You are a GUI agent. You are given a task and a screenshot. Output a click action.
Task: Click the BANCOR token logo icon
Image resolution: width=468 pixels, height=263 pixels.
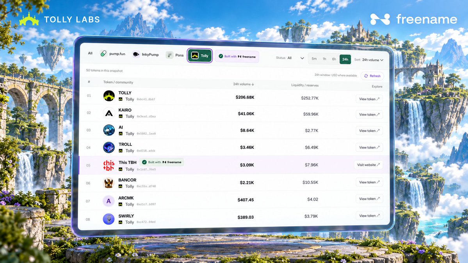tap(109, 183)
